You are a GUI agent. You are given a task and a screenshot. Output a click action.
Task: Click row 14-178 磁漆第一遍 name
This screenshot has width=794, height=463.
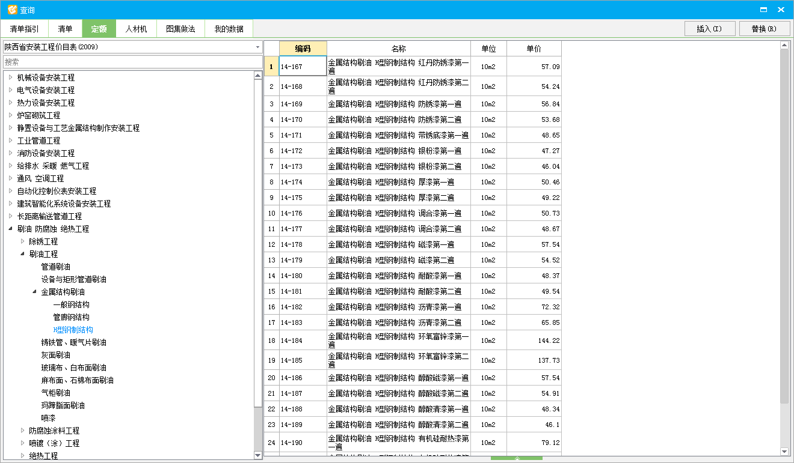point(399,244)
